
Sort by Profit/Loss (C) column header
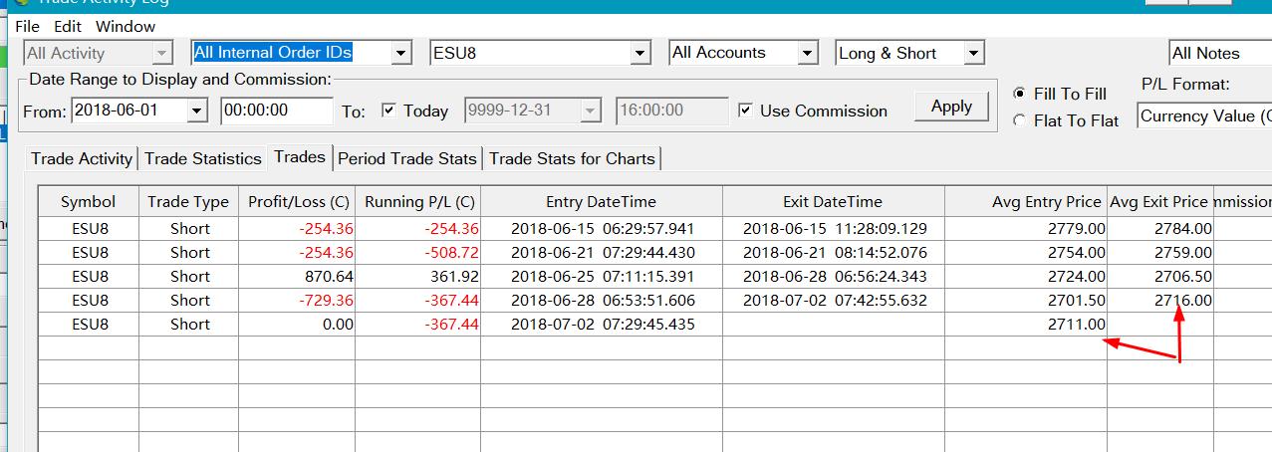[x=298, y=202]
